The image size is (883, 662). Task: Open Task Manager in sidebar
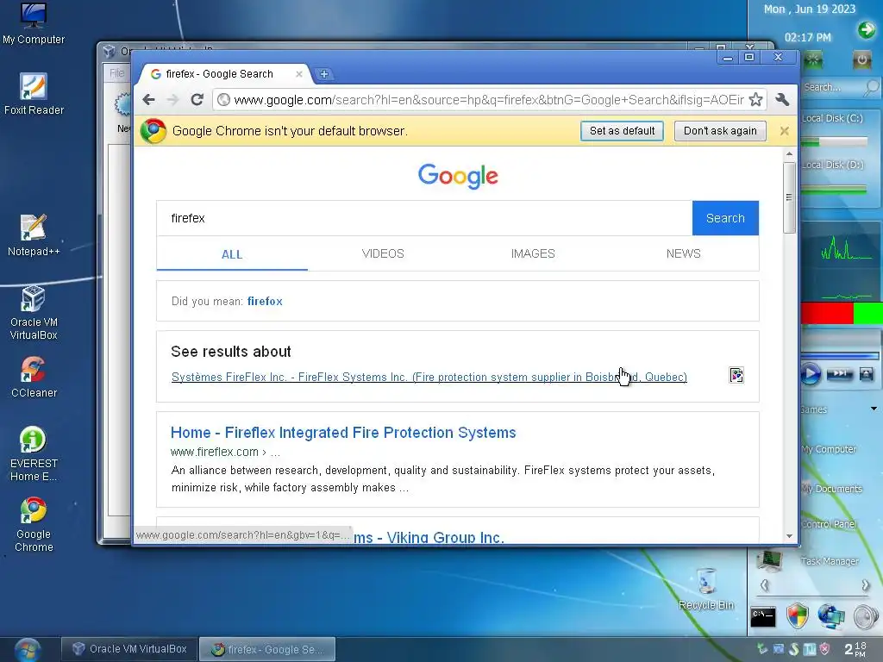pyautogui.click(x=830, y=561)
